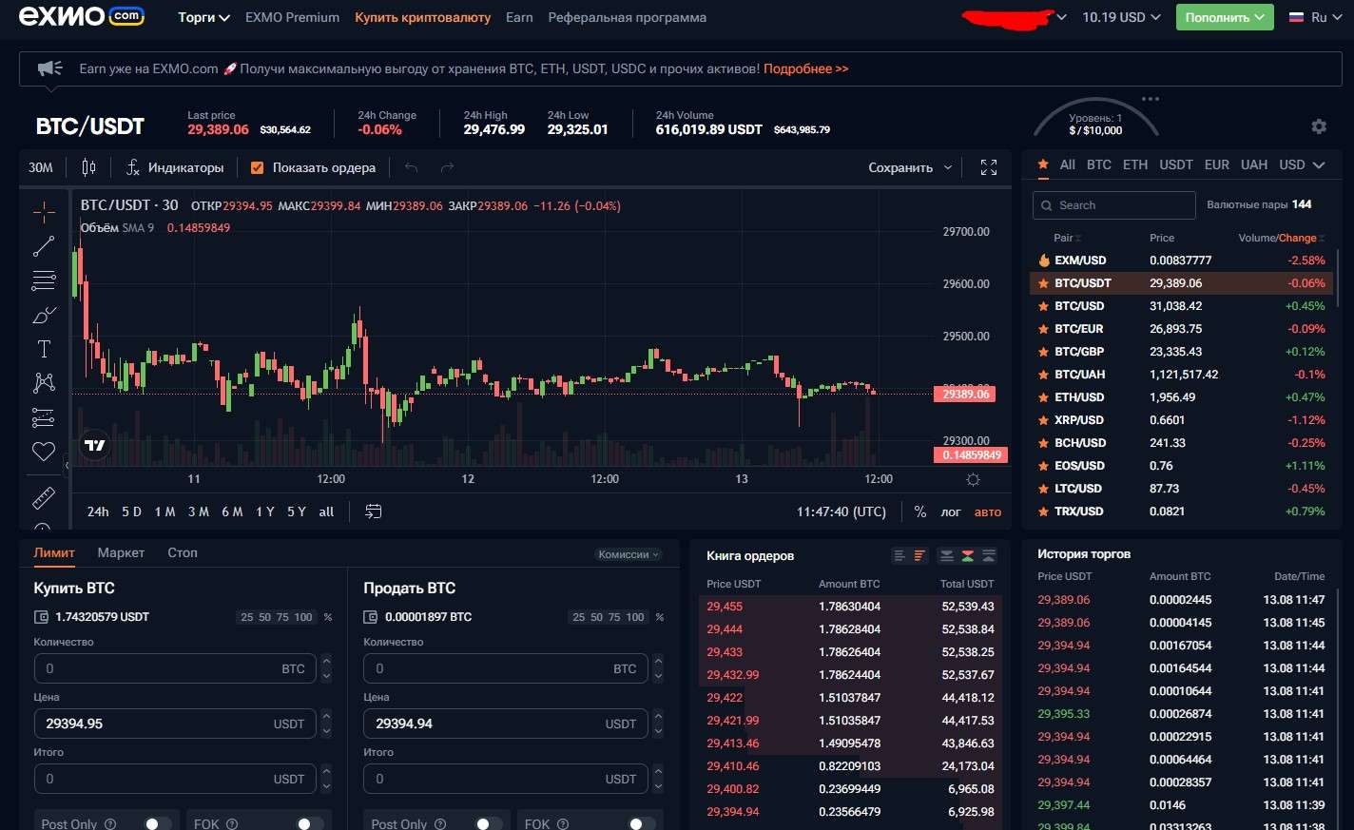This screenshot has height=830, width=1354.
Task: Open Реферальная программа page
Action: pyautogui.click(x=628, y=17)
